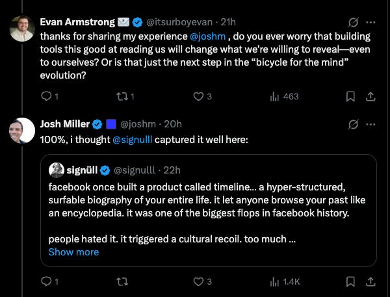Expand quoted tweet with Show more
390x297 pixels.
click(x=73, y=252)
